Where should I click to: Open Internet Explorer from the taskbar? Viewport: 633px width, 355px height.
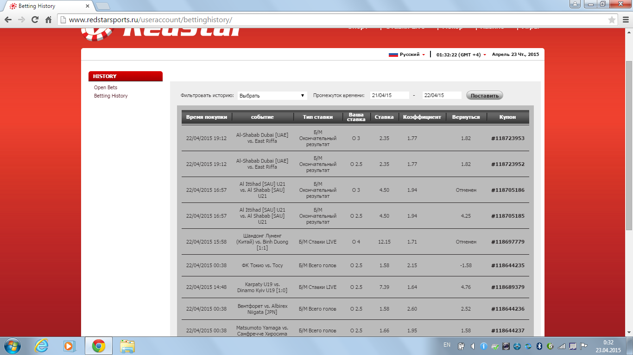click(42, 346)
